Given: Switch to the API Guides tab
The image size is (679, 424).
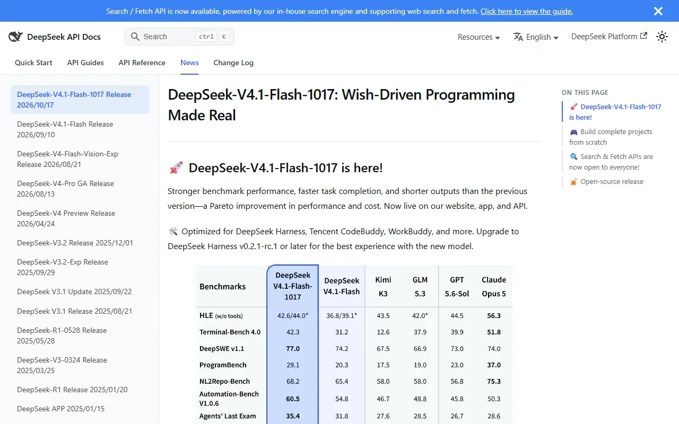Looking at the screenshot, I should coord(85,63).
